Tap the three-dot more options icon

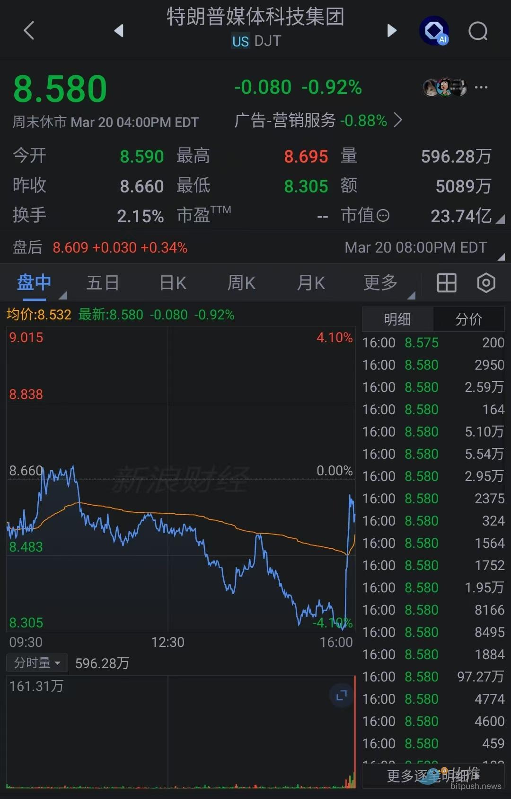pos(481,87)
